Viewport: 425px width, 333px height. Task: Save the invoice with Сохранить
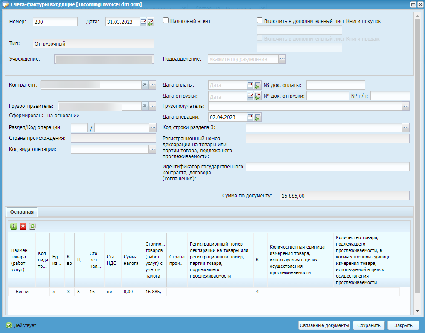click(x=369, y=325)
